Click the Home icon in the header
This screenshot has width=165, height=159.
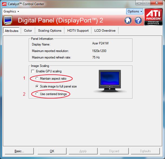pos(128,20)
